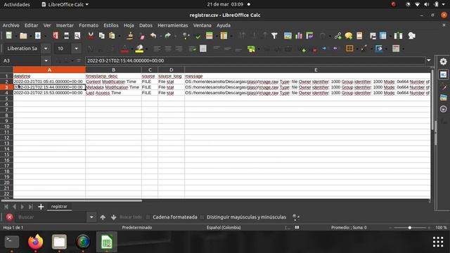Click the formula input line

pos(255,60)
